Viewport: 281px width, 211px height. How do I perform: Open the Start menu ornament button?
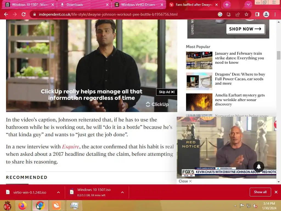(7, 206)
